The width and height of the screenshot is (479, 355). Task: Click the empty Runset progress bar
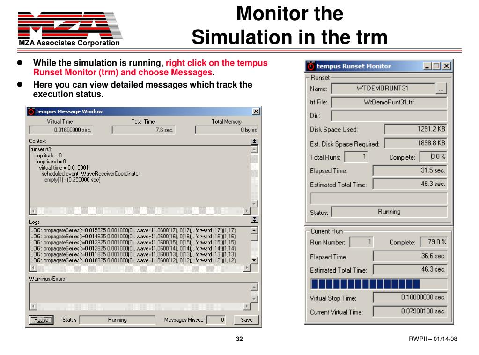point(378,198)
